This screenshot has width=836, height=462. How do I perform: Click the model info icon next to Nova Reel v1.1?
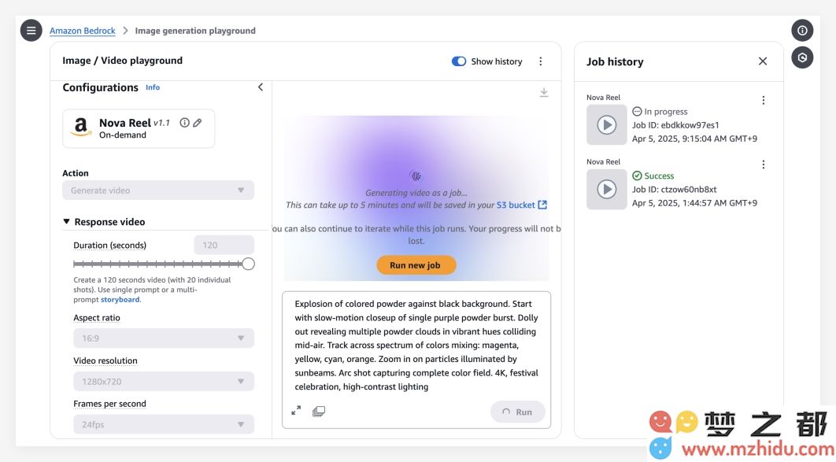(x=184, y=123)
